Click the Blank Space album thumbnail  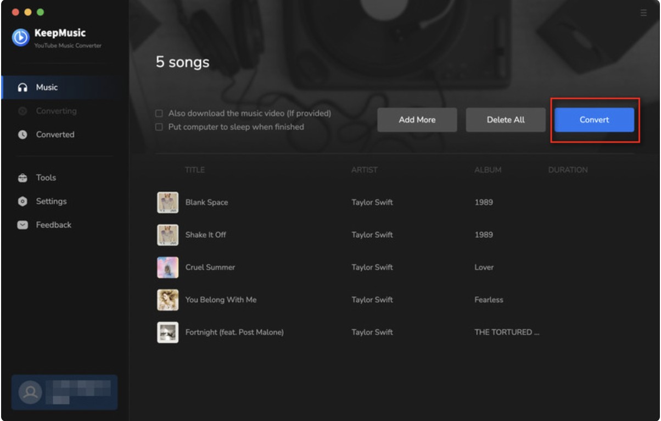[168, 202]
